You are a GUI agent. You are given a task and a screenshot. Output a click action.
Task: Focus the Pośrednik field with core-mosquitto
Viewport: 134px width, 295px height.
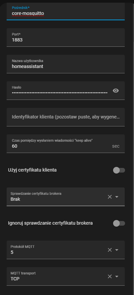click(x=66, y=11)
